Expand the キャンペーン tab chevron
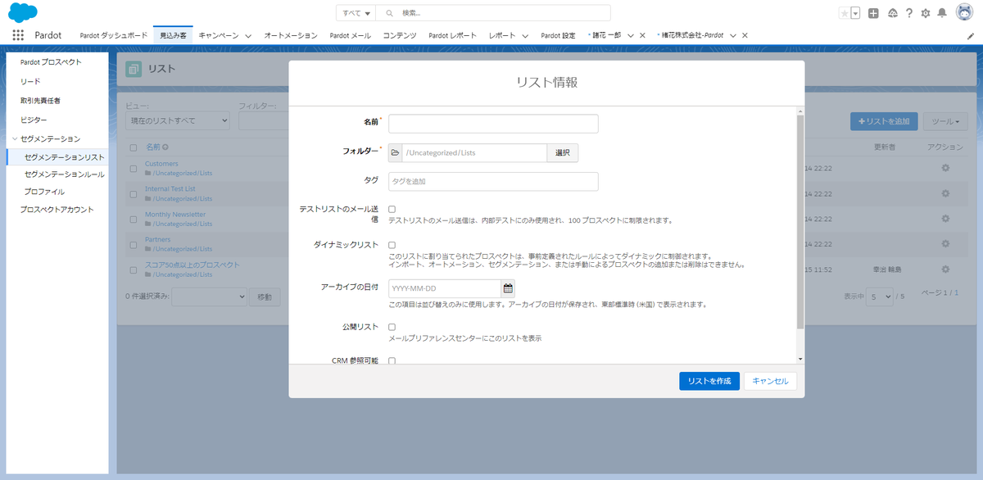 [247, 36]
